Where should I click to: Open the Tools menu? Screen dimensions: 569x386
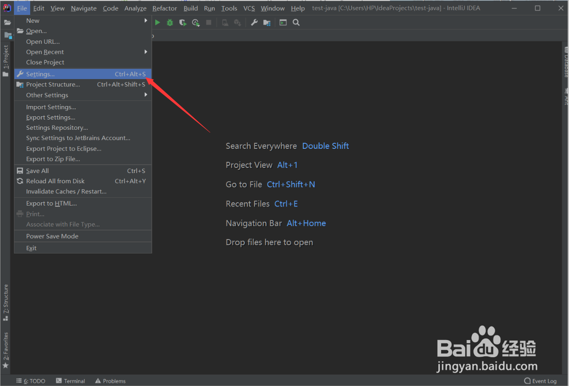click(x=229, y=8)
